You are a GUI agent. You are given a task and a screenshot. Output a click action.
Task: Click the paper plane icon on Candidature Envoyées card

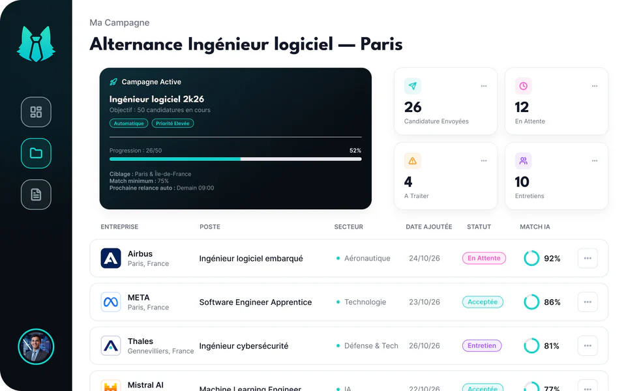click(x=412, y=86)
